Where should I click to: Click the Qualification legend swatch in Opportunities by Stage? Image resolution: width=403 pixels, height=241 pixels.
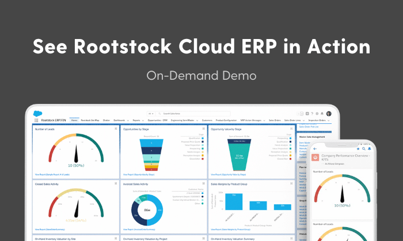[203, 138]
